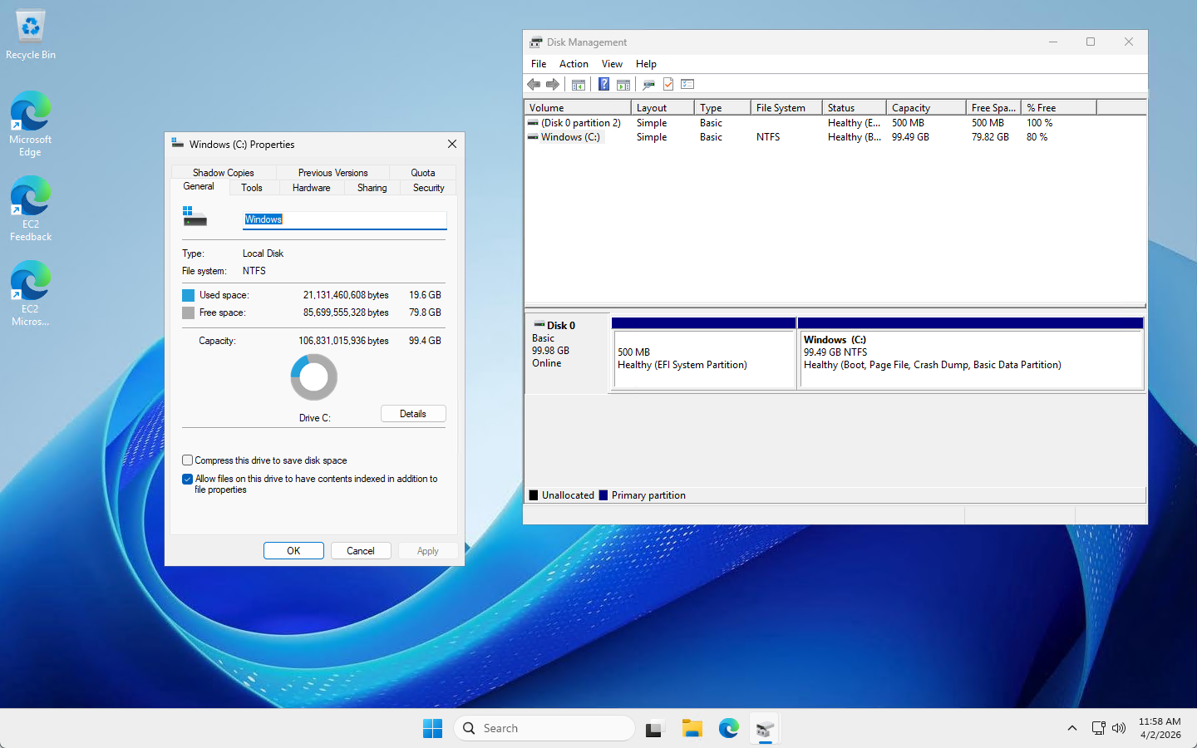Open the File menu in Disk Management

pyautogui.click(x=539, y=64)
